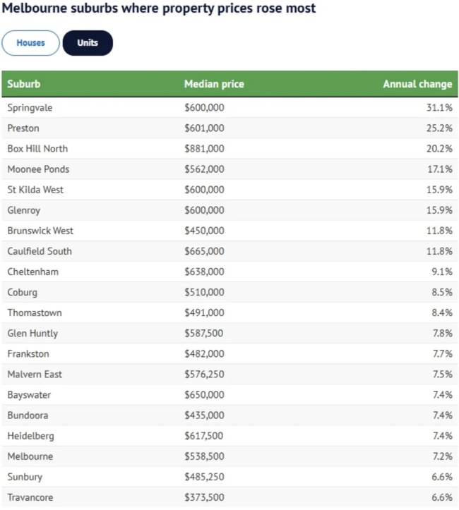This screenshot has height=510, width=459.
Task: Click Travancore's $373,500 median price
Action: click(204, 497)
